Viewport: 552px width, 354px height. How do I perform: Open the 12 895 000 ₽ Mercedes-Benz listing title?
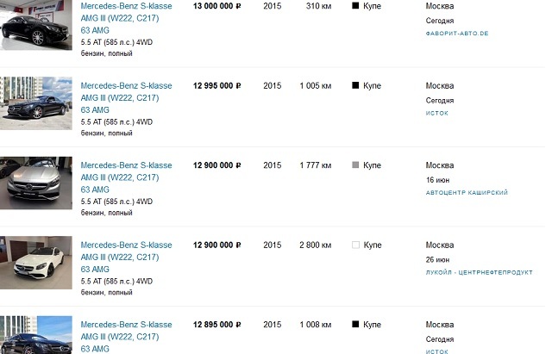[x=126, y=337]
